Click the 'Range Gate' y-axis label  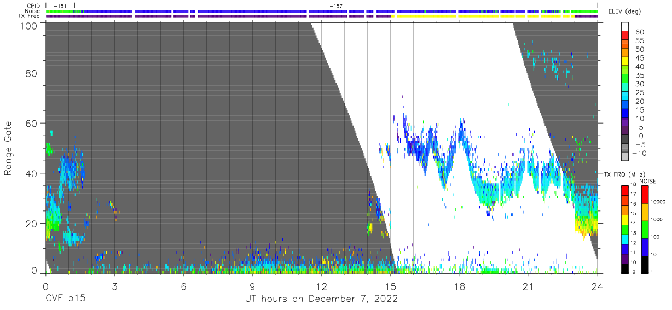[x=8, y=148]
